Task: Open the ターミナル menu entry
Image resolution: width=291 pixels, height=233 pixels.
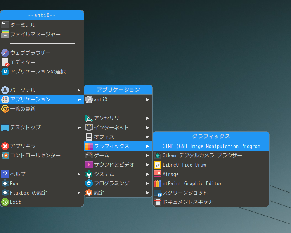Action: point(42,25)
